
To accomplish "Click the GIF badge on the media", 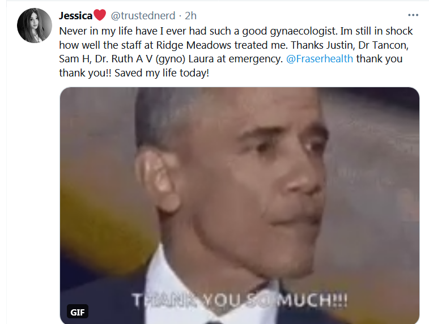I will tap(78, 312).
